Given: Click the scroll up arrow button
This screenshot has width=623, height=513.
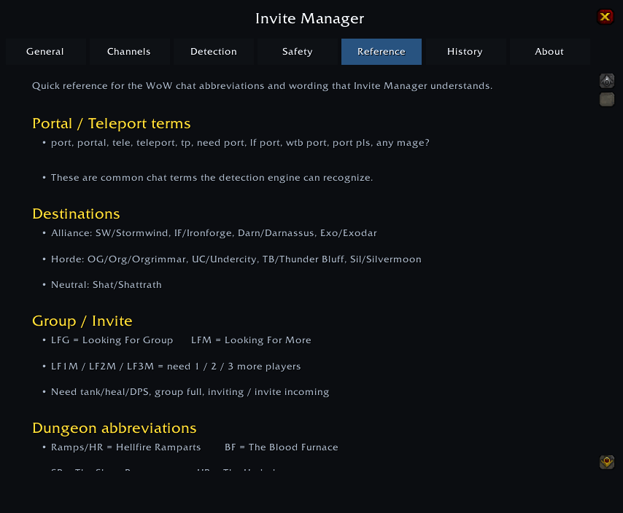Looking at the screenshot, I should point(607,81).
